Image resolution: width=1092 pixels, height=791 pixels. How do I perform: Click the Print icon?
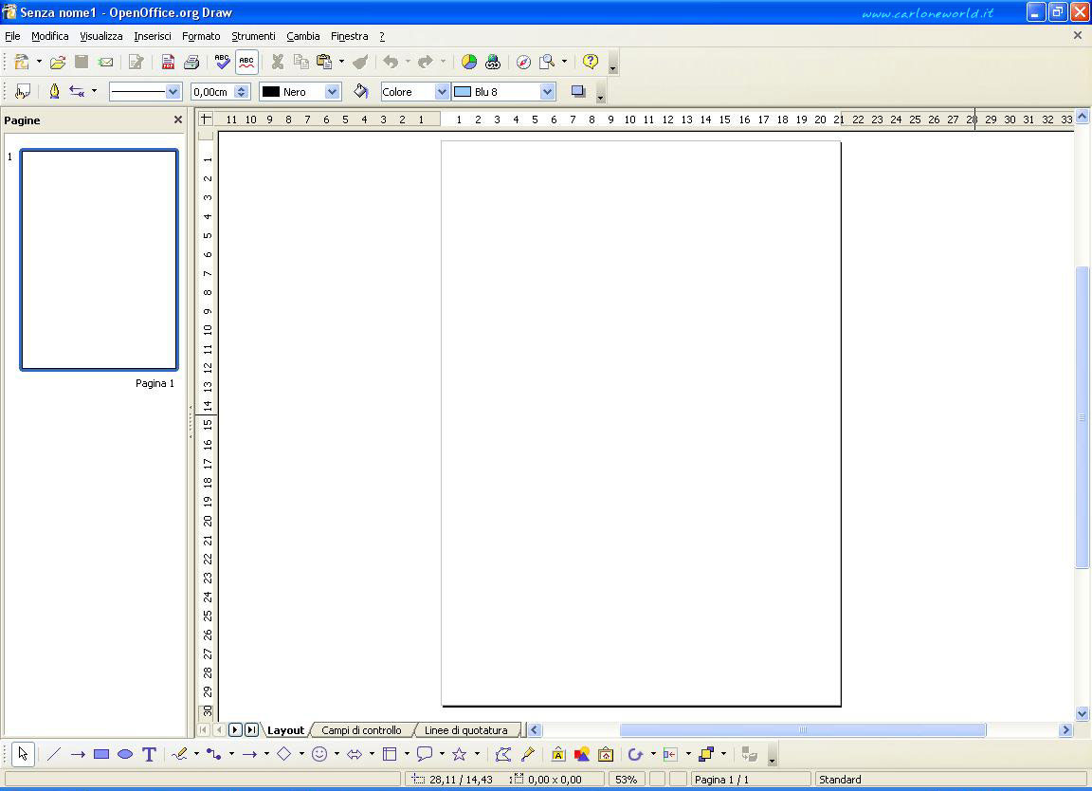pyautogui.click(x=191, y=62)
